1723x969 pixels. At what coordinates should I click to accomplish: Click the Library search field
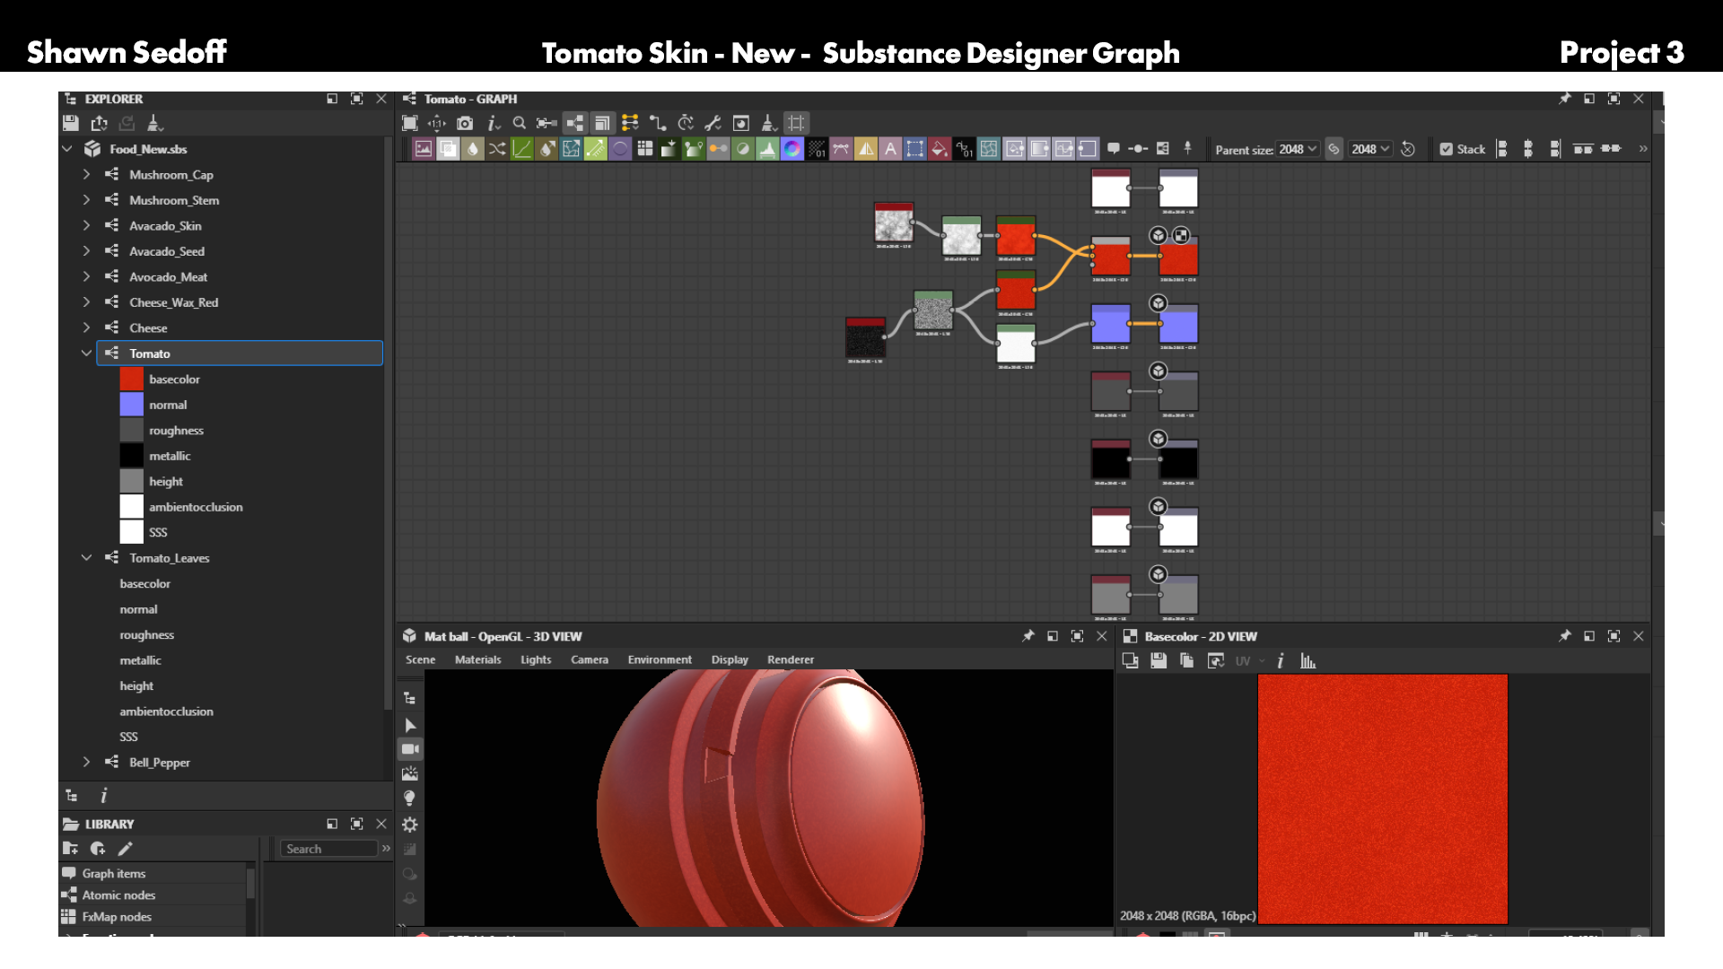(328, 849)
